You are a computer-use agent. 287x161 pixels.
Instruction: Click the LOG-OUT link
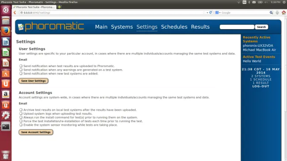(x=261, y=86)
